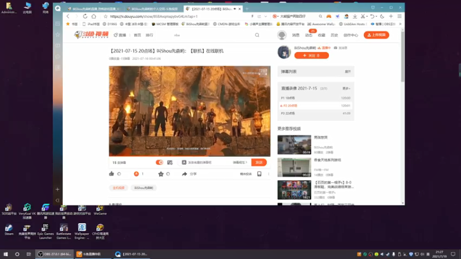Open the History link in the header
This screenshot has height=259, width=461.
tap(334, 35)
